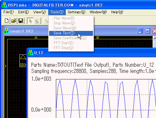Screen dimensions: 156x118
Task: Click the DSPLinks application title bar icon
Action: click(4, 5)
